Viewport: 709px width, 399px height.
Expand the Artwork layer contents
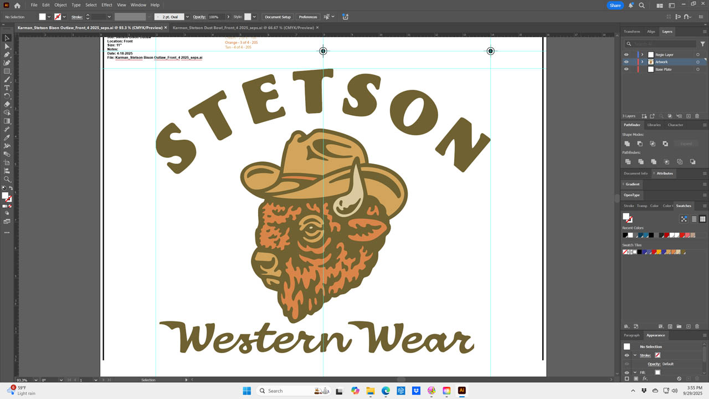tap(643, 62)
